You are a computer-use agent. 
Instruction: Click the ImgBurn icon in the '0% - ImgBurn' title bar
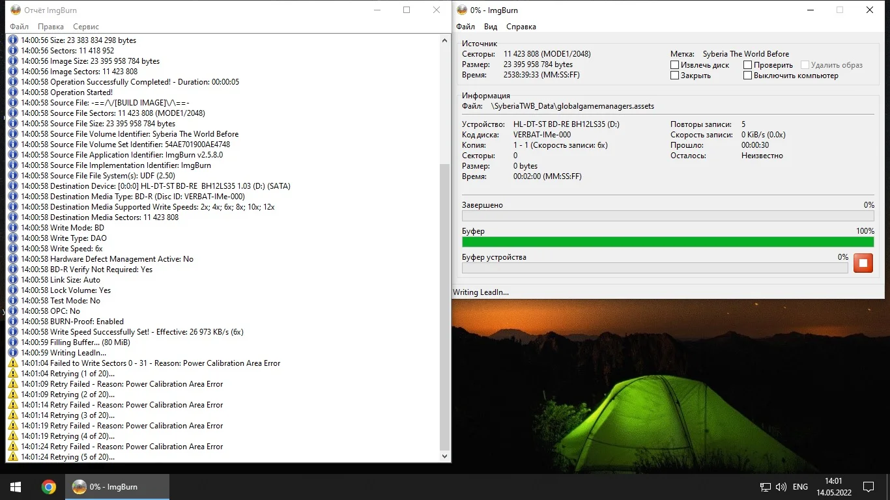(x=462, y=10)
